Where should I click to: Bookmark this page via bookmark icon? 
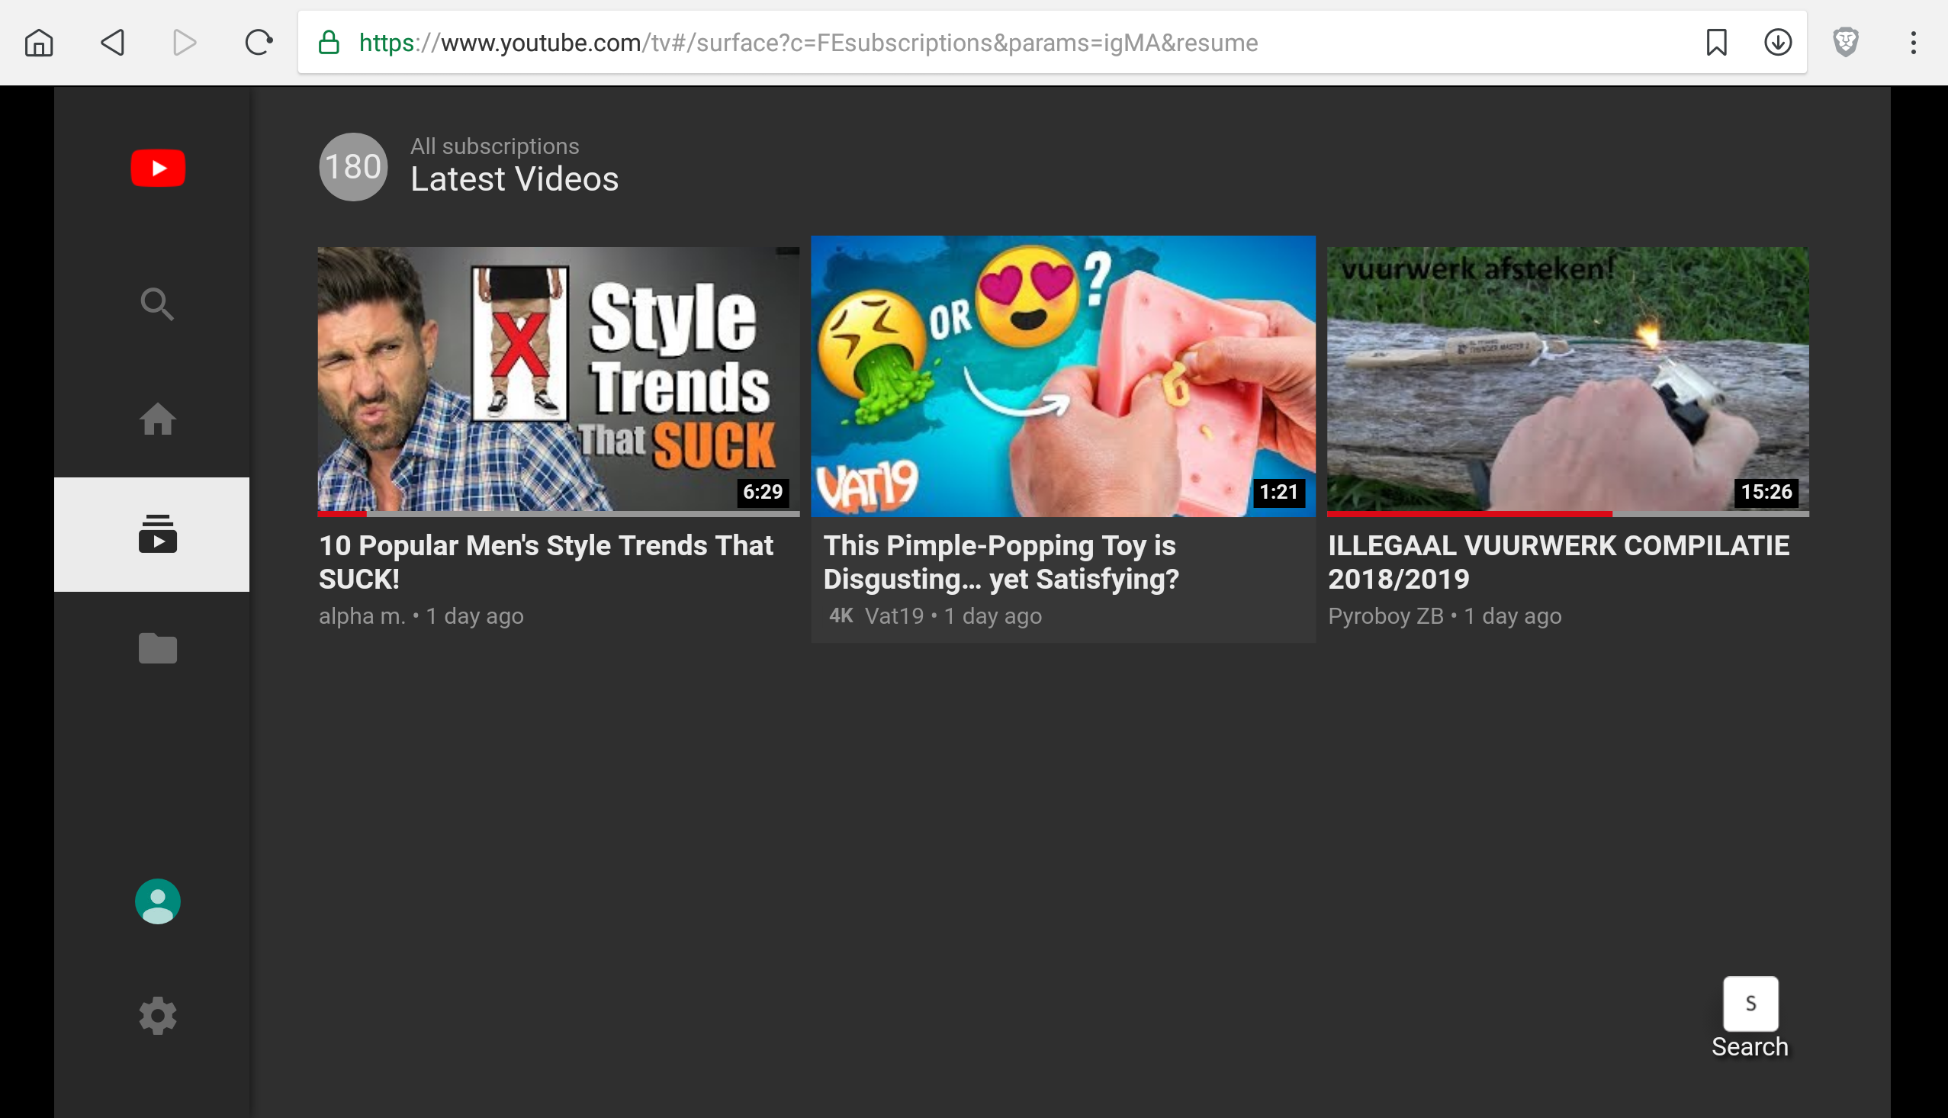(x=1716, y=42)
